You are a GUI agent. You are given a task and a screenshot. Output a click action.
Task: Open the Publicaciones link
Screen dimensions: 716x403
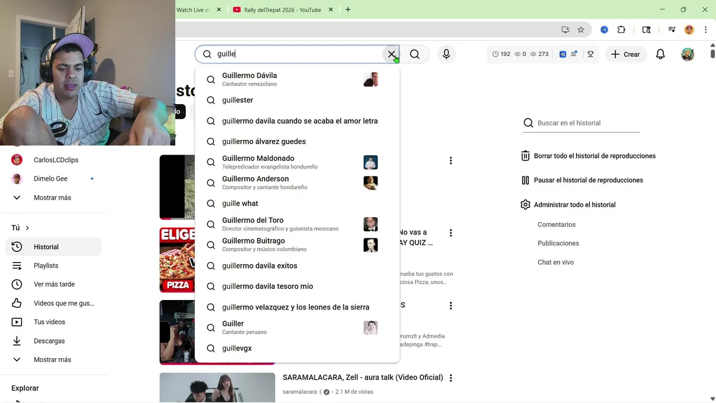[558, 243]
